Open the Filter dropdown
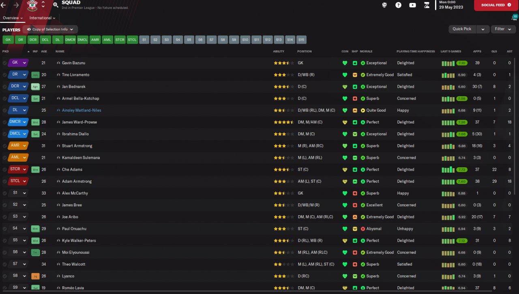Screen dimensions: 519x294 (503, 29)
